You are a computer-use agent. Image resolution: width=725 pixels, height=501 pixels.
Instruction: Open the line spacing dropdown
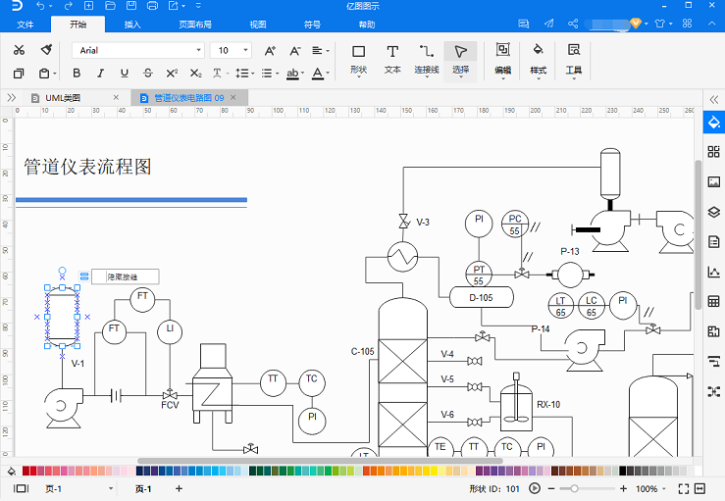click(x=245, y=73)
